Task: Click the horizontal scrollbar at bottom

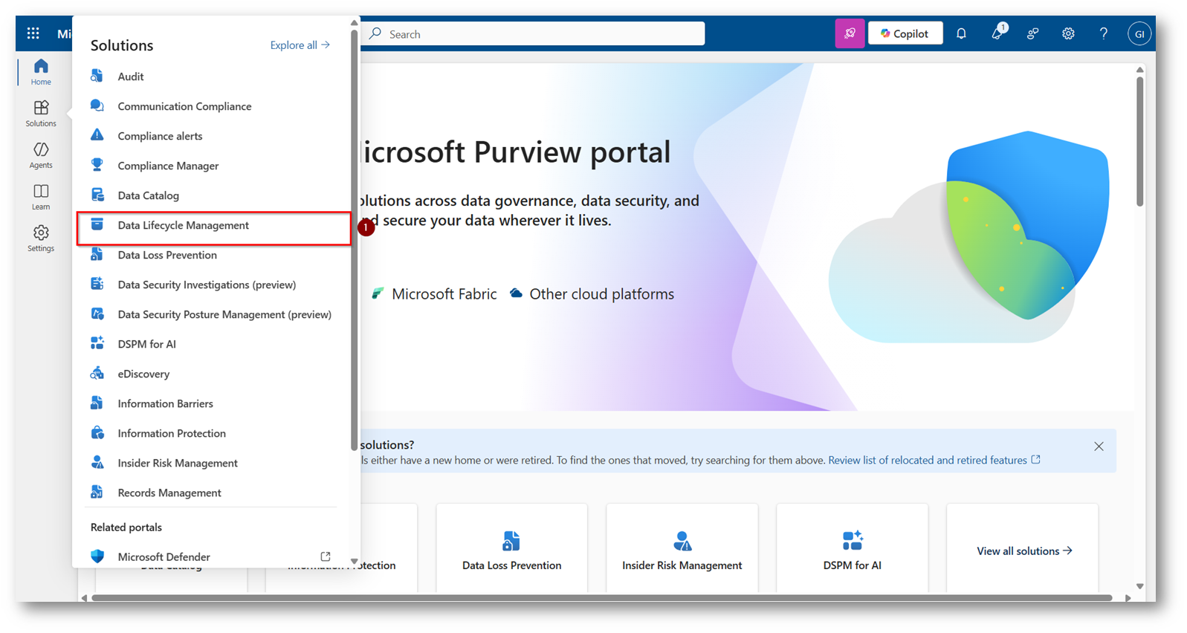Action: pyautogui.click(x=602, y=597)
